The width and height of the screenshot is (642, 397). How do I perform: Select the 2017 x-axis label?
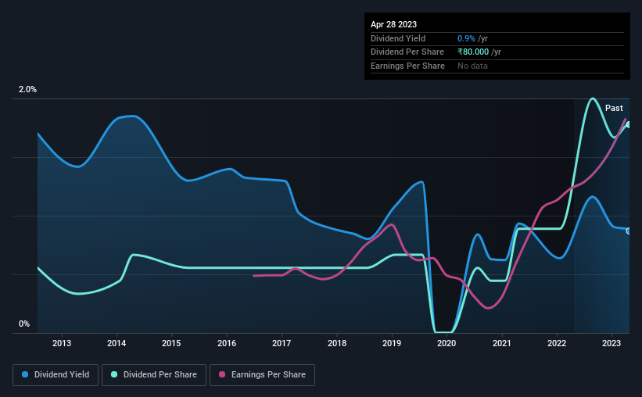pyautogui.click(x=282, y=343)
